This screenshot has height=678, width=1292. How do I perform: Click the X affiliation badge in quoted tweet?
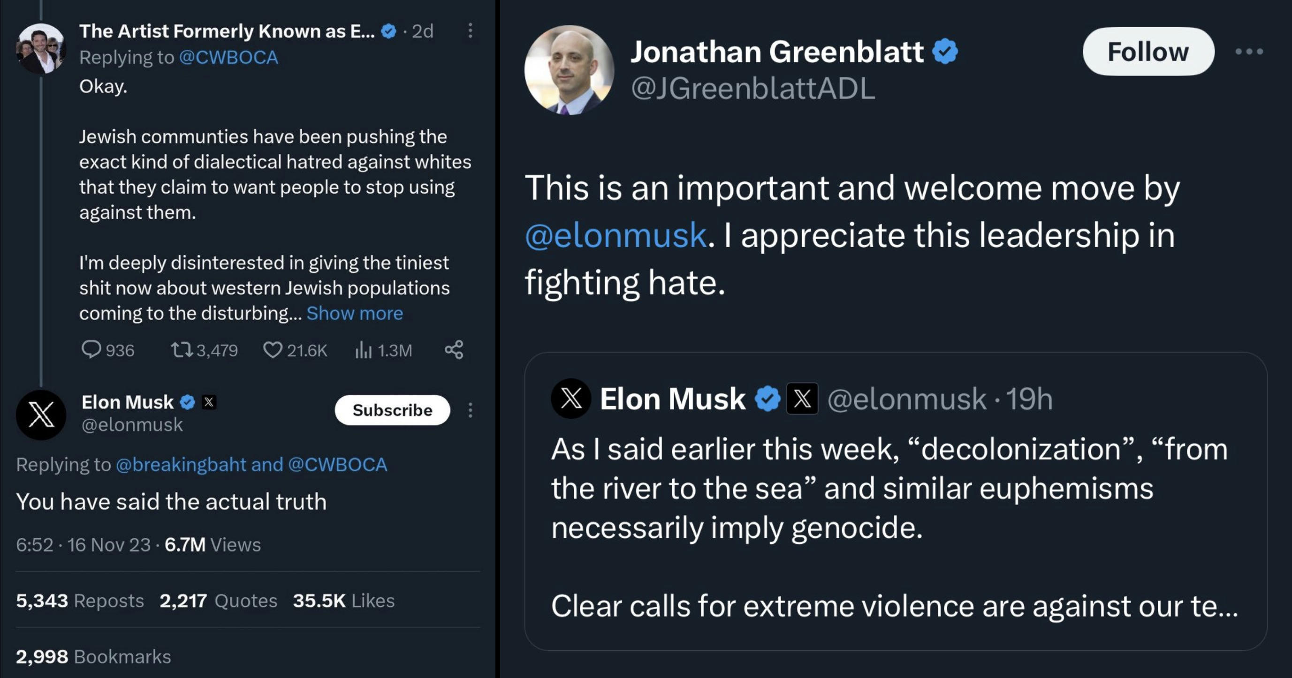802,399
